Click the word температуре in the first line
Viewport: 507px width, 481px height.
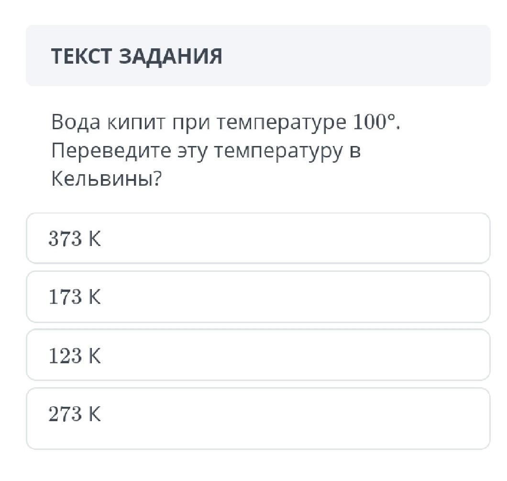click(281, 123)
